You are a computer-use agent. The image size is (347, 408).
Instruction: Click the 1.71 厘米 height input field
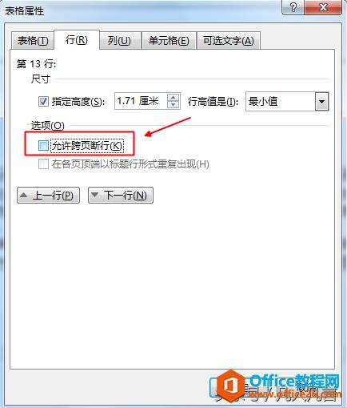141,101
